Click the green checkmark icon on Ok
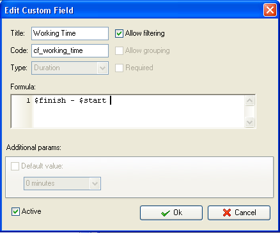The image size is (280, 233). (x=166, y=213)
